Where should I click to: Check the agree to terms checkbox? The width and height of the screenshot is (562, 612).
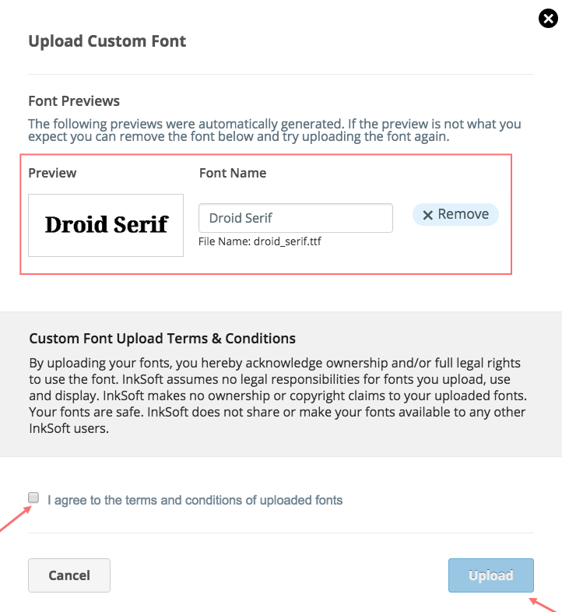pyautogui.click(x=33, y=498)
